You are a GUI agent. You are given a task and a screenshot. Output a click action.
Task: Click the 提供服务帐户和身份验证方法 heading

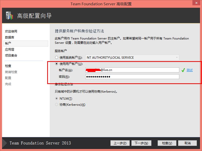(x=79, y=31)
